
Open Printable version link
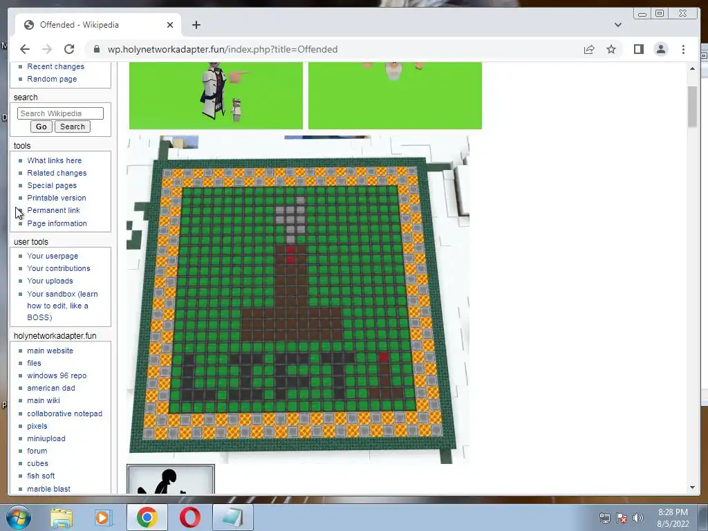pyautogui.click(x=57, y=198)
